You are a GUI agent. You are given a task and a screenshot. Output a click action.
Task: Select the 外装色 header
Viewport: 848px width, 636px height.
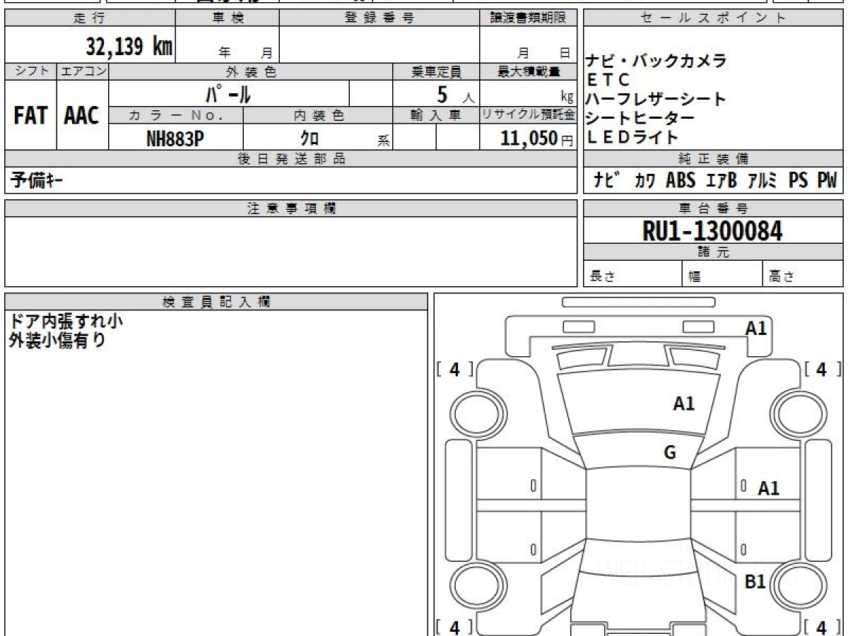coord(251,71)
